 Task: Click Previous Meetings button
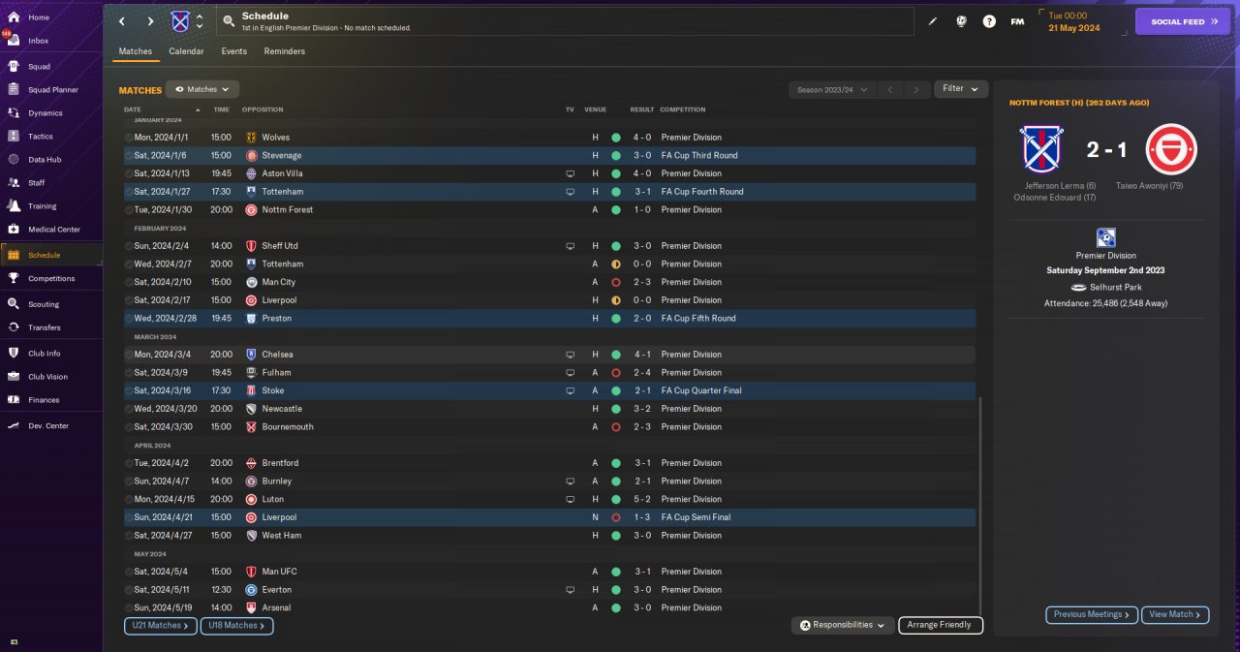pos(1092,614)
